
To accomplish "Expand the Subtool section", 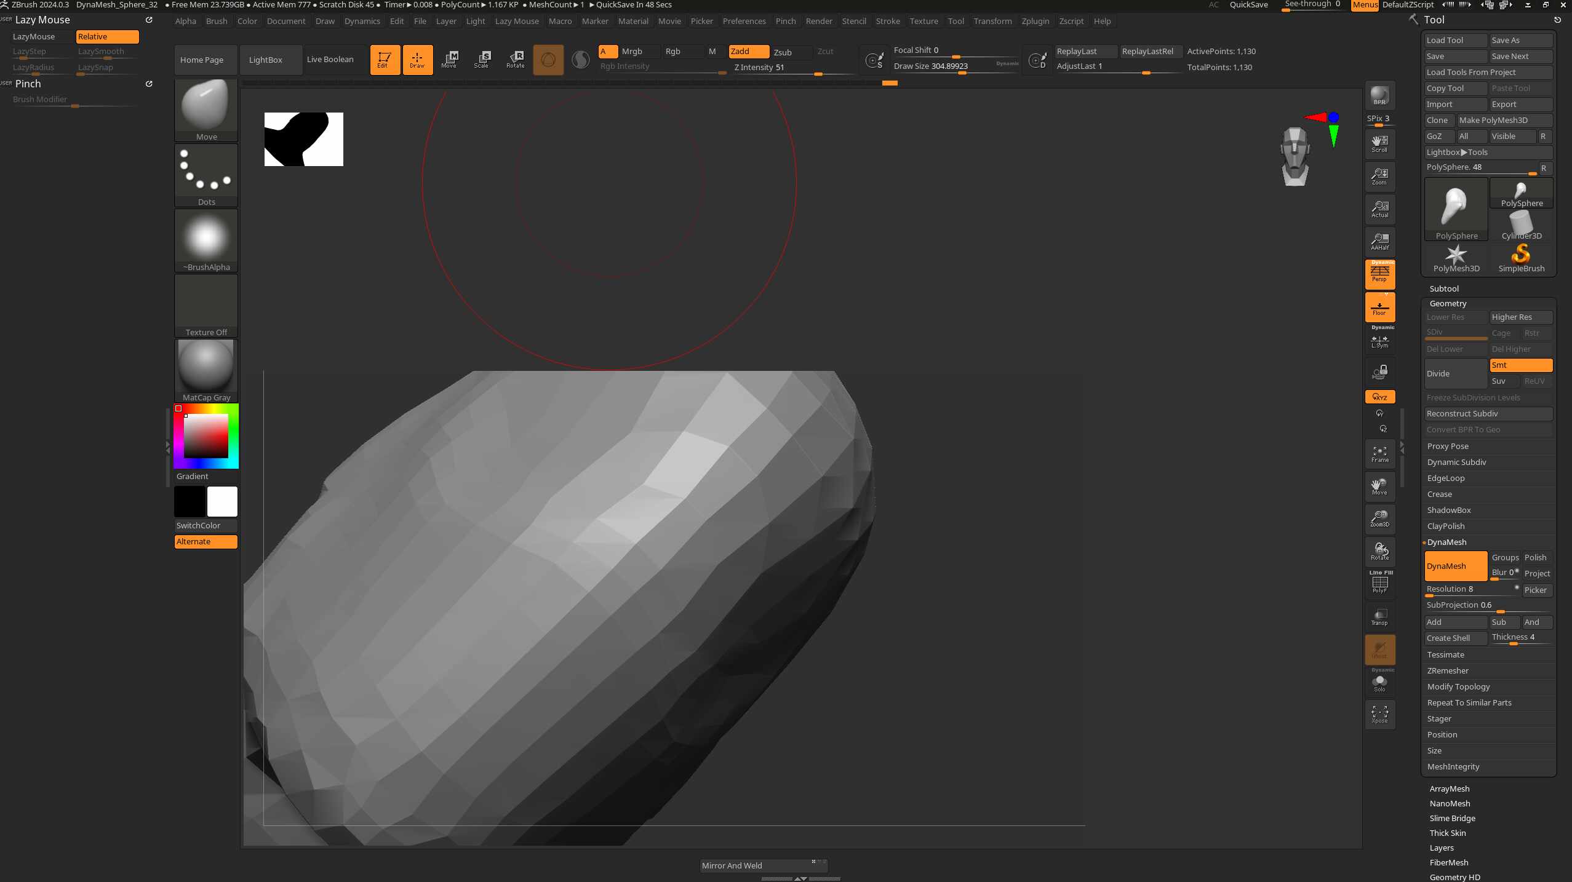I will coord(1443,288).
